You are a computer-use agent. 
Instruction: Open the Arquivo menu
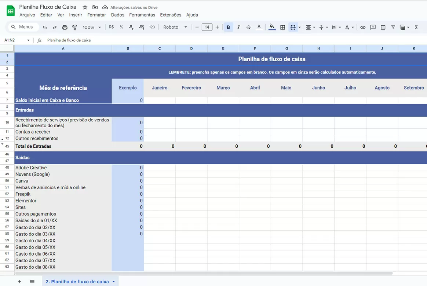(27, 15)
